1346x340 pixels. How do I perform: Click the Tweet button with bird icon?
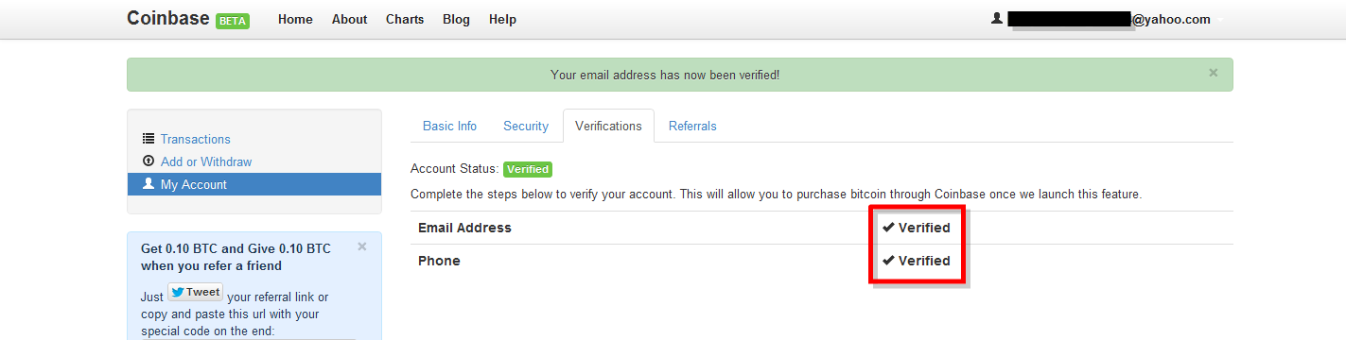coord(196,292)
